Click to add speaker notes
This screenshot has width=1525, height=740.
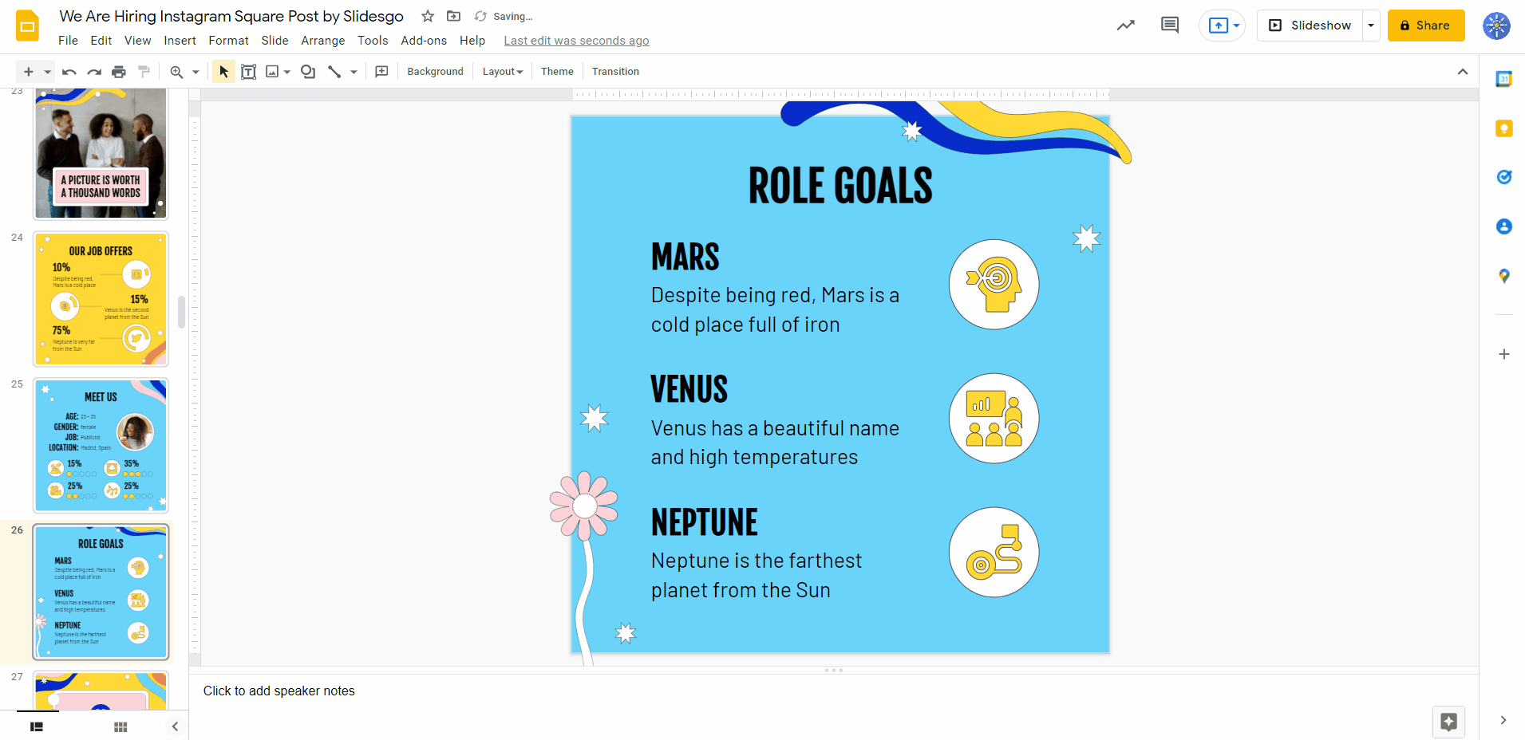point(279,691)
